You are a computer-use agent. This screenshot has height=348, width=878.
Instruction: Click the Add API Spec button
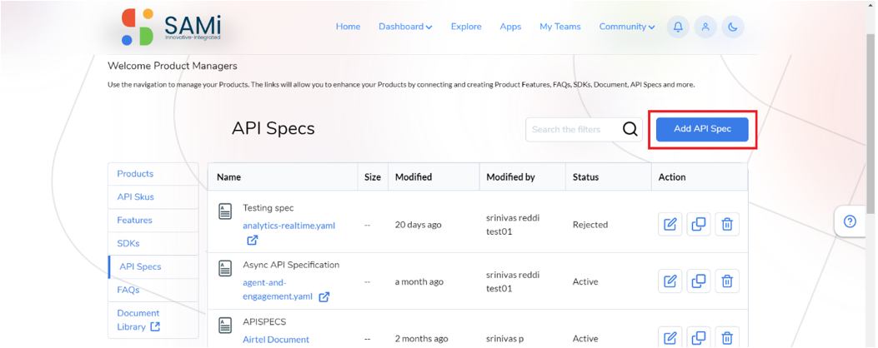702,129
